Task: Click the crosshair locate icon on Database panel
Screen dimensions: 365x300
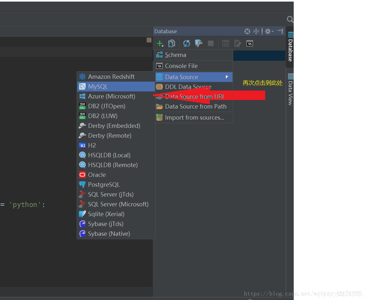Action: 247,31
